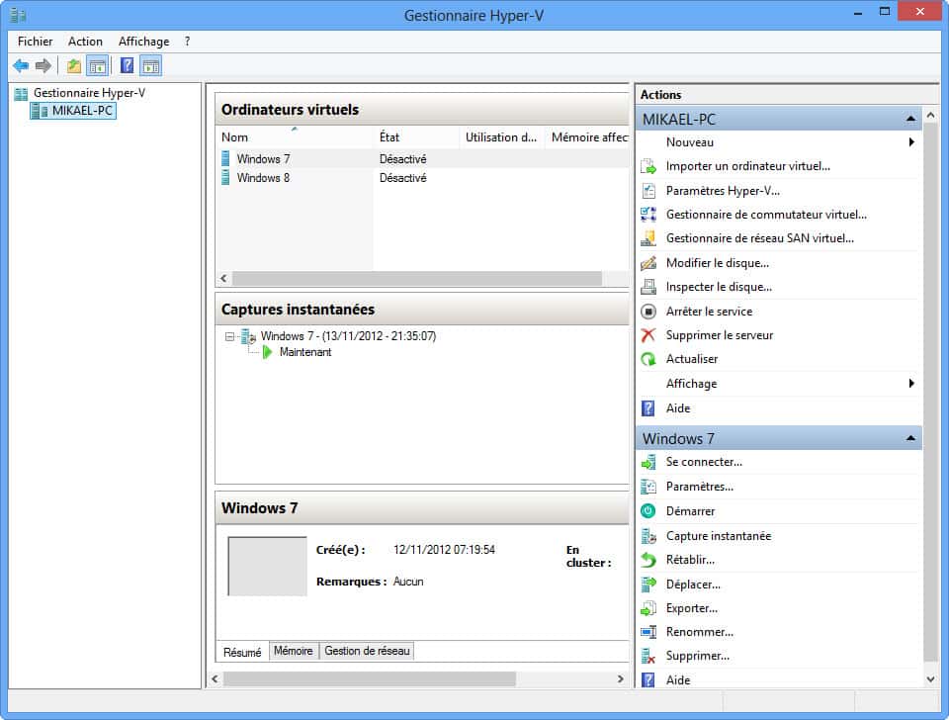
Task: Expand the Nouveau submenu arrow
Action: tap(910, 142)
